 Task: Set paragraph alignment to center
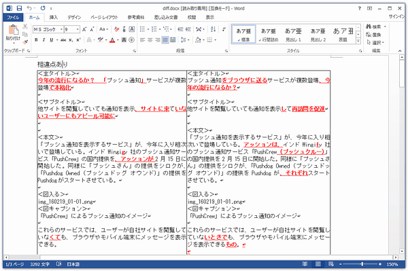click(x=150, y=40)
